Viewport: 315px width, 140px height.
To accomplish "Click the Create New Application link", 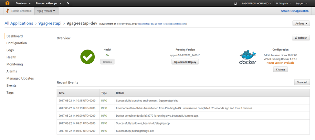I will (295, 11).
